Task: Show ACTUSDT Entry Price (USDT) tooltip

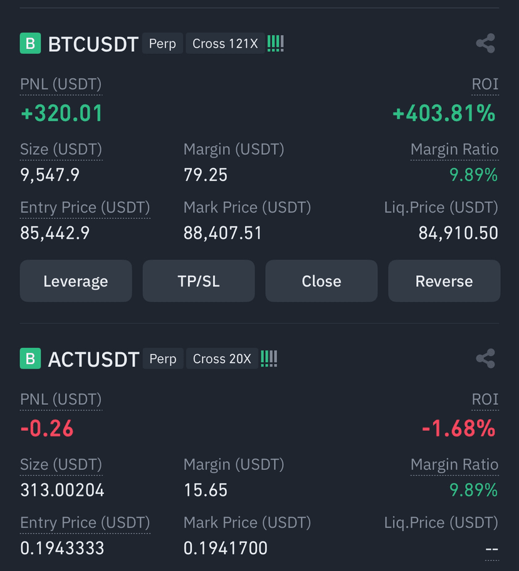Action: [85, 523]
